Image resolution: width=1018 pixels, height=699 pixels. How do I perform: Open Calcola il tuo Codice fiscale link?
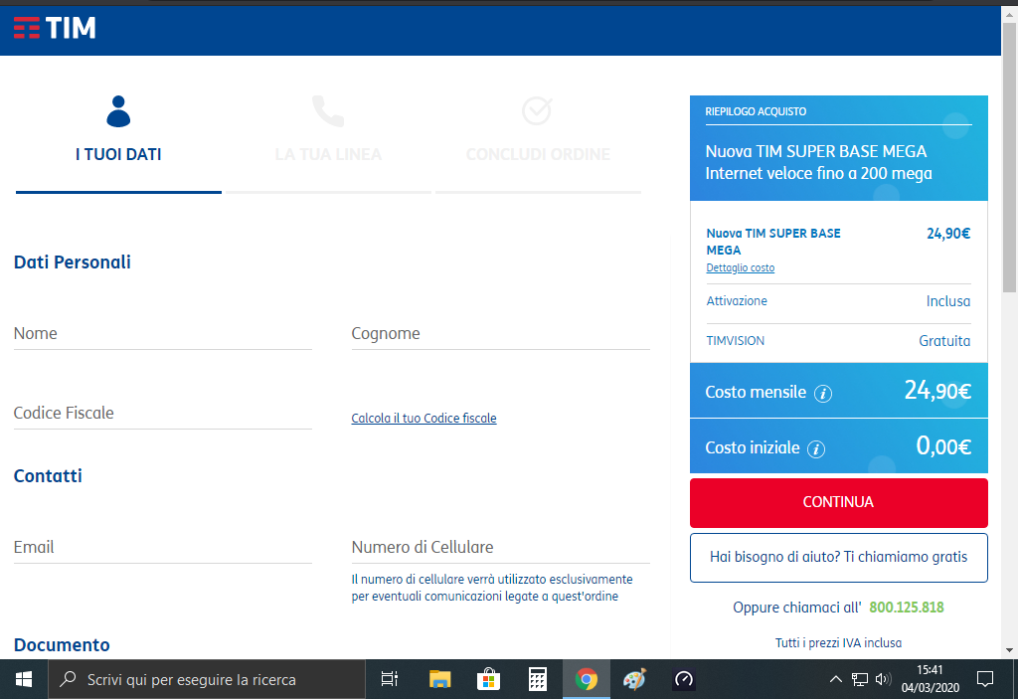pos(424,419)
